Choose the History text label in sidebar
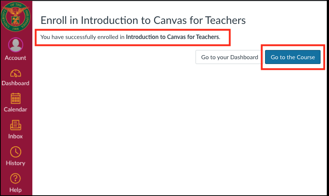Image resolution: width=329 pixels, height=196 pixels. point(15,163)
